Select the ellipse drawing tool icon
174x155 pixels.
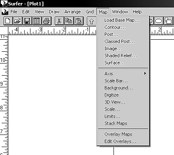click(x=159, y=21)
